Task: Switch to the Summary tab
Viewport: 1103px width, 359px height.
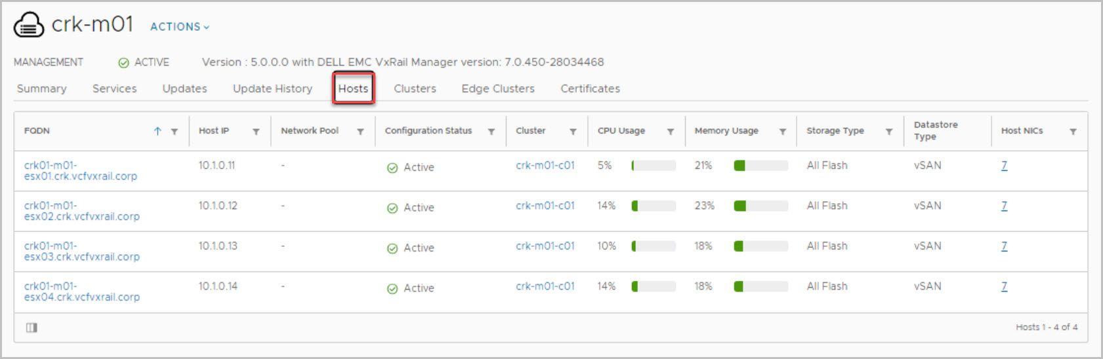Action: click(x=41, y=88)
